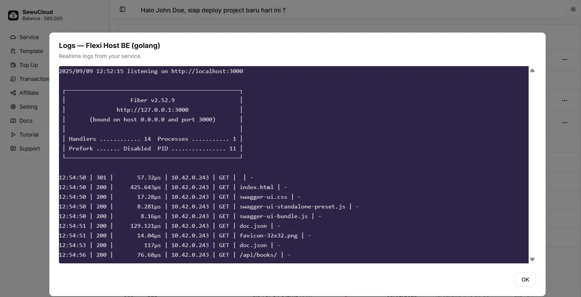Screen dimensions: 581x297
Task: Click the Fiber v2.52.9 banner text
Action: pyautogui.click(x=152, y=100)
